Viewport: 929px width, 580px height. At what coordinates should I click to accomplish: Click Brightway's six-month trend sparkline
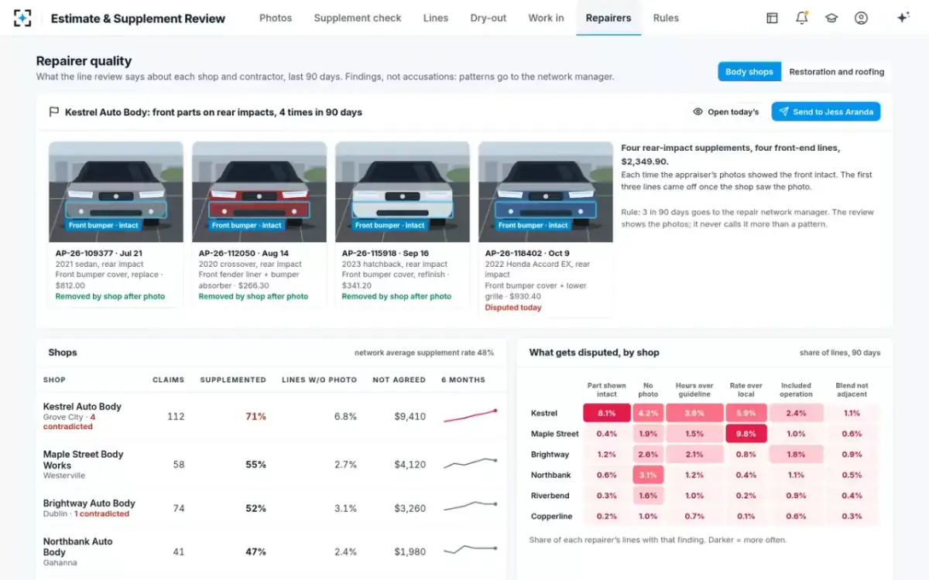[x=470, y=507]
